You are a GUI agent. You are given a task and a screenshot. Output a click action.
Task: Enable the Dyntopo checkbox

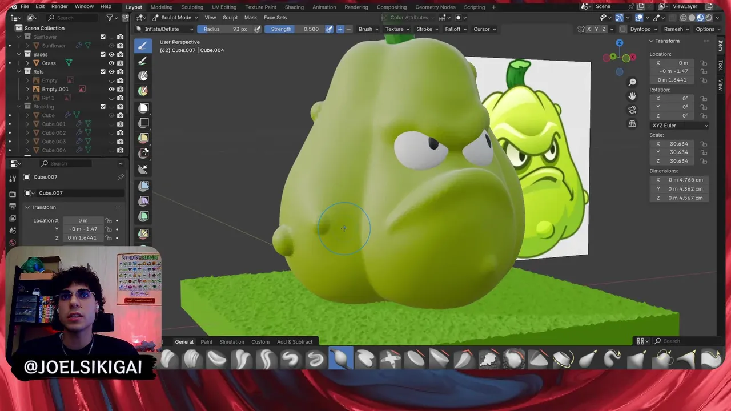coord(623,29)
